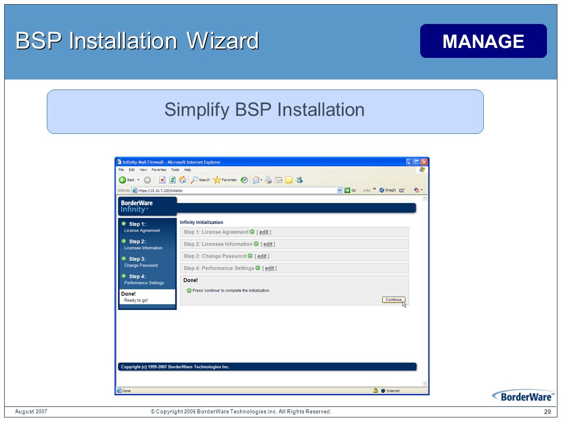Click the Edit toolbar icon after Print
The height and width of the screenshot is (421, 561).
coord(279,180)
